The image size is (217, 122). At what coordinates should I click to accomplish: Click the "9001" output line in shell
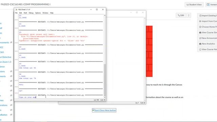point(21,85)
